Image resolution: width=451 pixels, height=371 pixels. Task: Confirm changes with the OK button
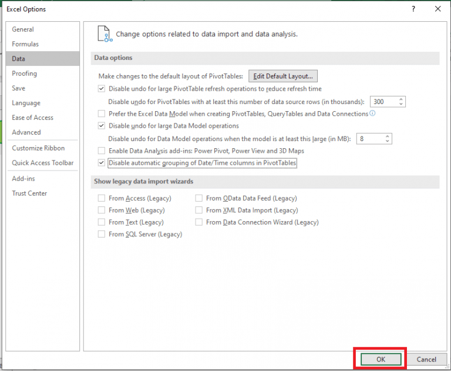coord(381,359)
